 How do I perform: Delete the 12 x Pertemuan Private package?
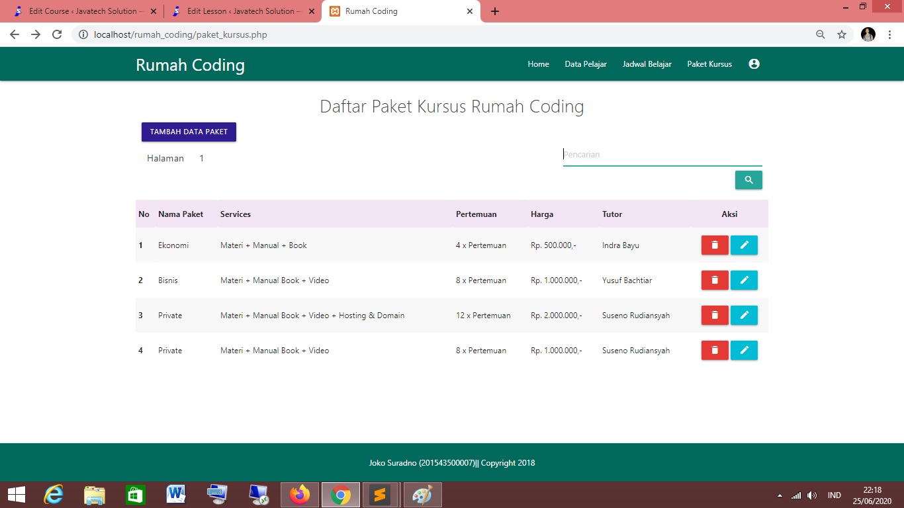pyautogui.click(x=714, y=316)
